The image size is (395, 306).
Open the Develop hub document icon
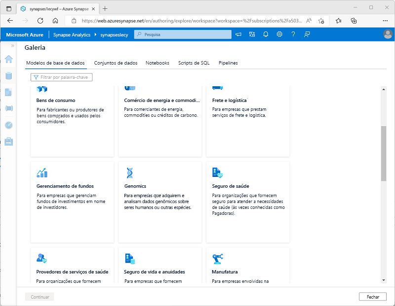(x=8, y=92)
